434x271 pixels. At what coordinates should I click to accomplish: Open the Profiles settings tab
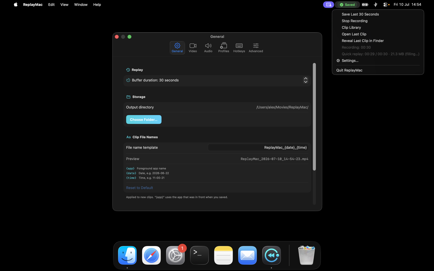(x=224, y=48)
